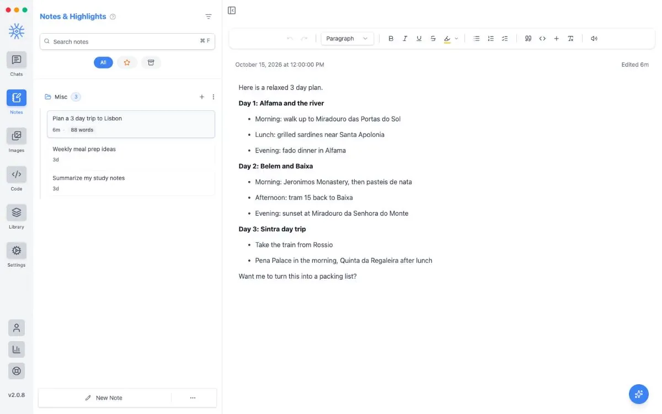Screen dimensions: 662x414
Task: Open the AI sparkle assistant button
Action: pos(639,394)
